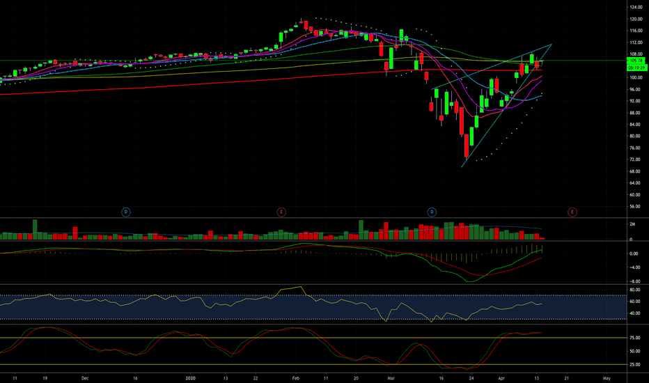Image resolution: width=649 pixels, height=383 pixels.
Task: Select the Feb date axis label
Action: pos(295,378)
